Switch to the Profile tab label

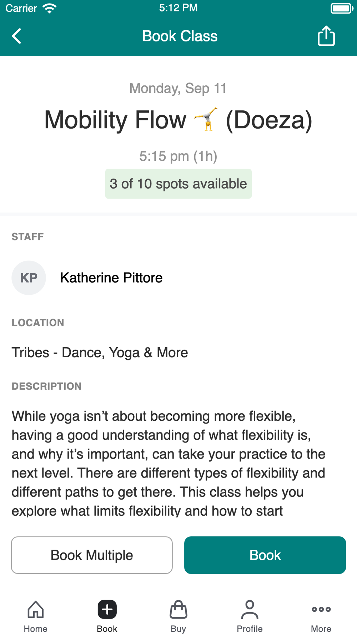click(250, 629)
